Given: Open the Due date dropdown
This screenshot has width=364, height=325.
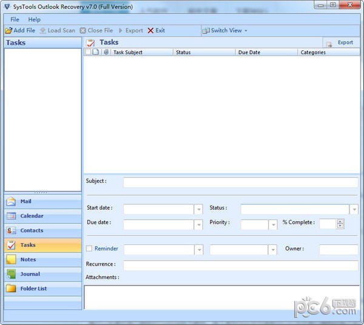Looking at the screenshot, I should coord(198,224).
